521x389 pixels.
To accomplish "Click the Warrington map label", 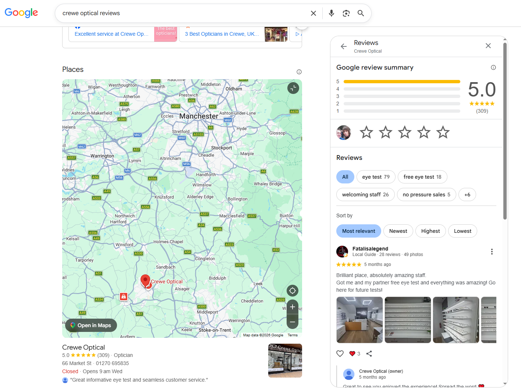I will coord(102,156).
